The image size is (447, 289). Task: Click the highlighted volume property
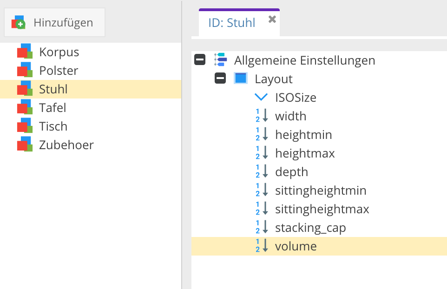[296, 246]
